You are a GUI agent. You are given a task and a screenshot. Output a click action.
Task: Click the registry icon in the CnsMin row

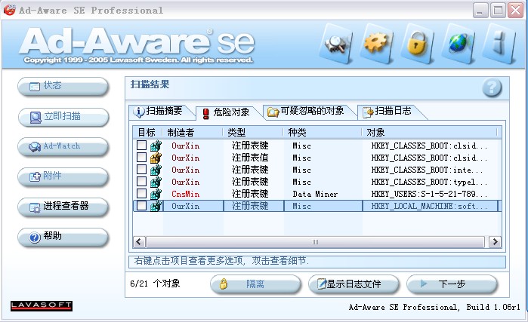tap(156, 194)
